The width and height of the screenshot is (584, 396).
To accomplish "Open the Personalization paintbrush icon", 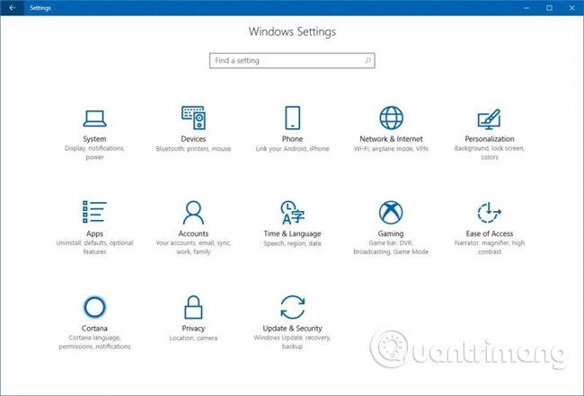I will [490, 119].
